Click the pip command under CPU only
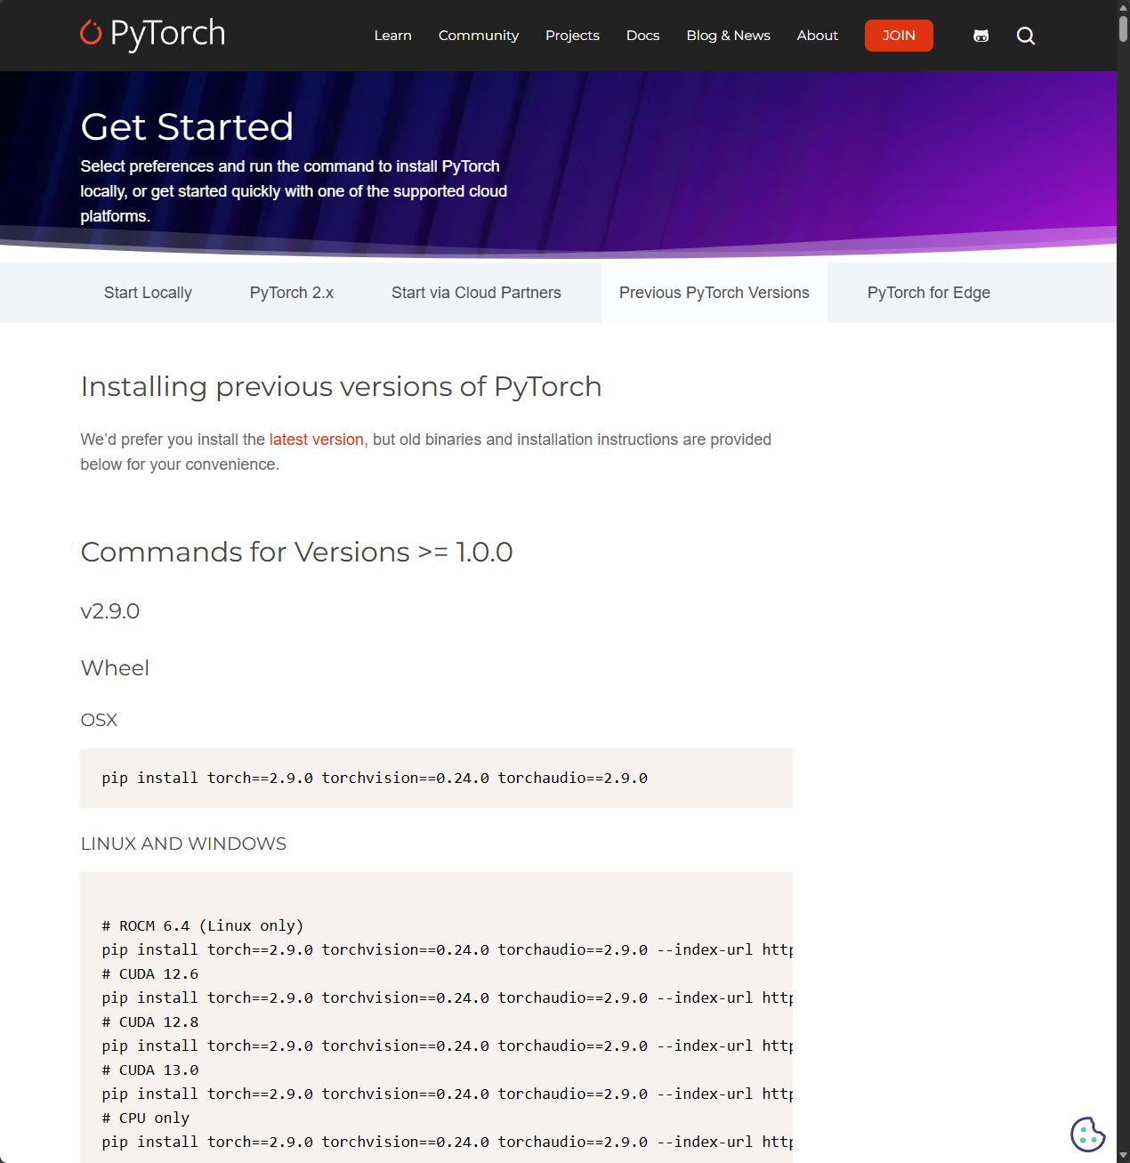The height and width of the screenshot is (1163, 1130). 447,1142
